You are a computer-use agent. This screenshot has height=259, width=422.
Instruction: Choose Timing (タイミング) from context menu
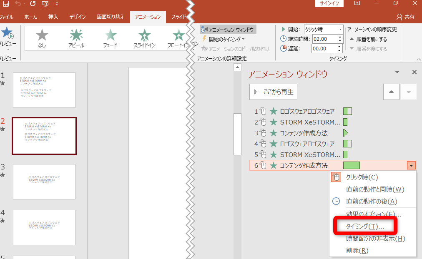[365, 226]
